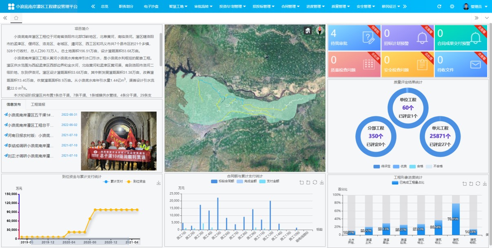
Task: Switch to the 工程简报 tab
Action: coord(38,105)
